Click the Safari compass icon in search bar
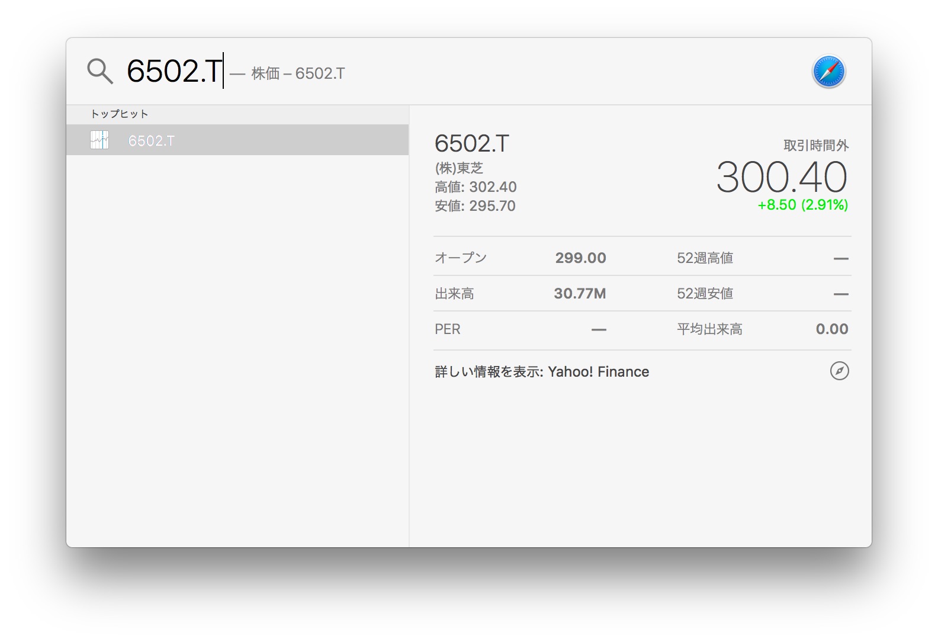The image size is (938, 642). coord(828,72)
